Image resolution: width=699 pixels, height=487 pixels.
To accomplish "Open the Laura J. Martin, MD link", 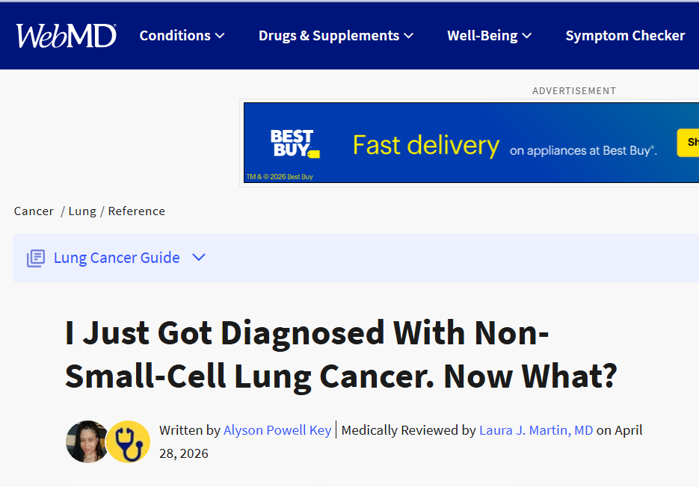I will pos(536,430).
